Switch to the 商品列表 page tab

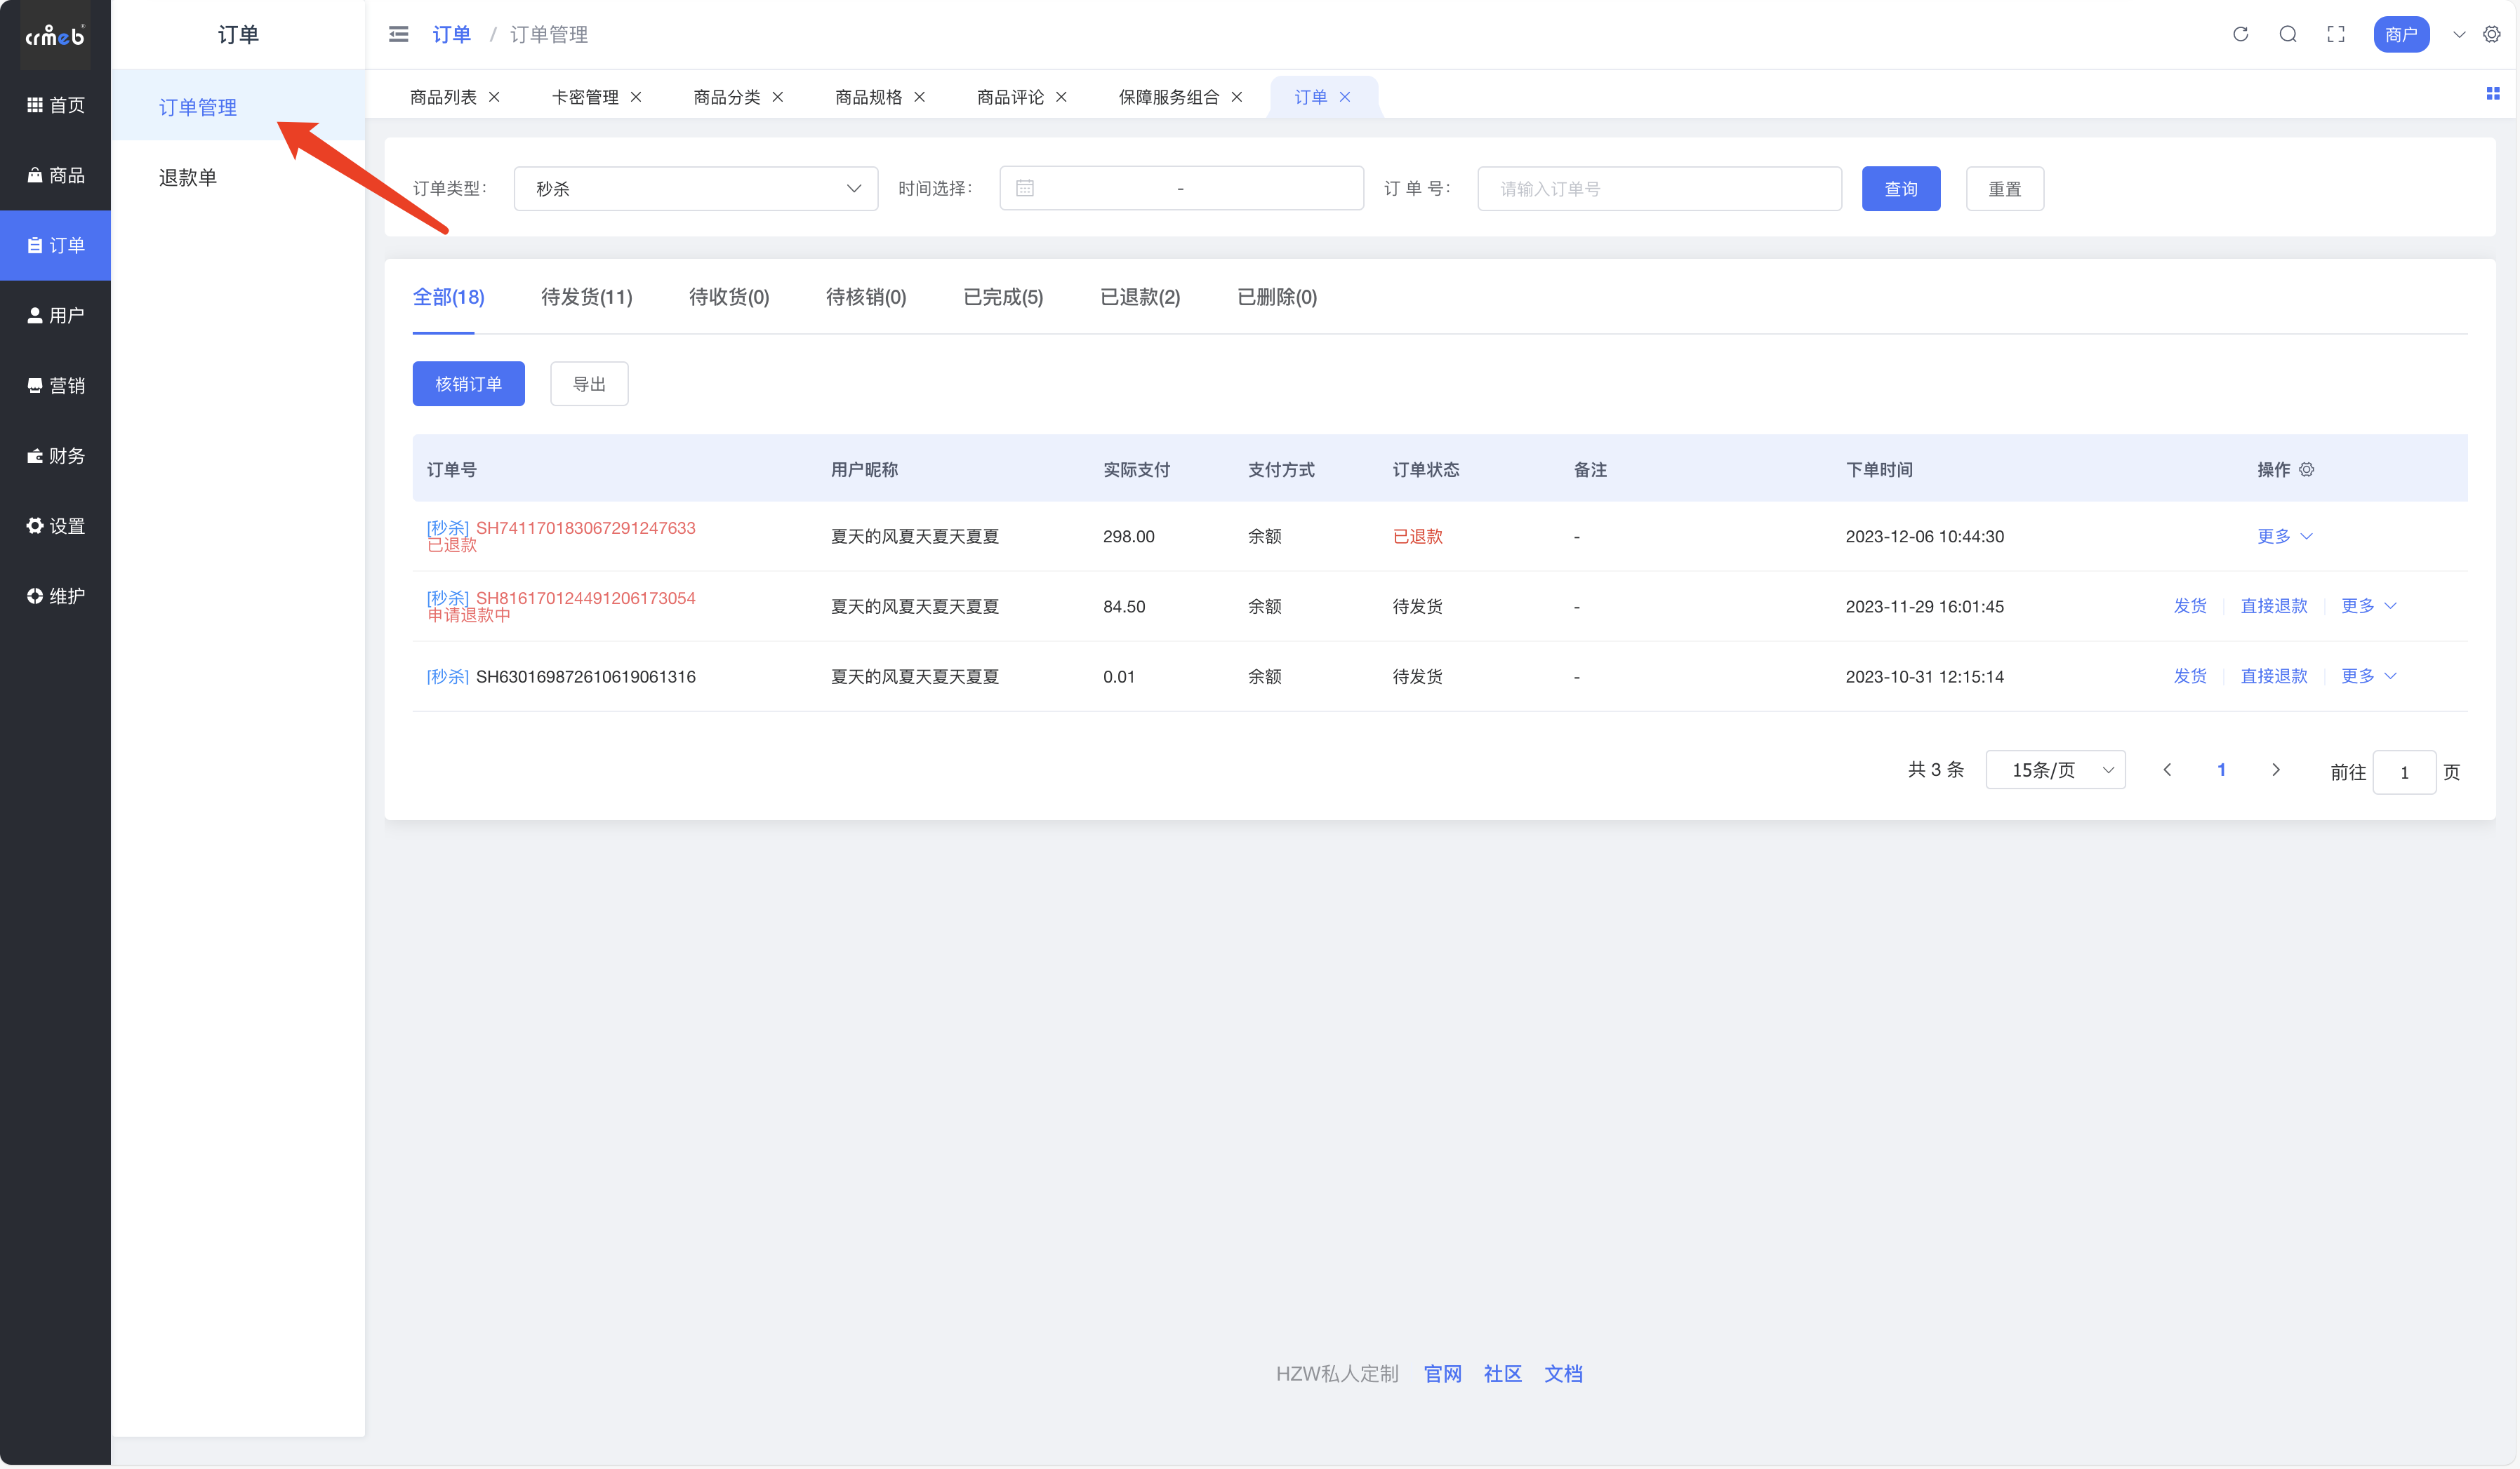[443, 97]
